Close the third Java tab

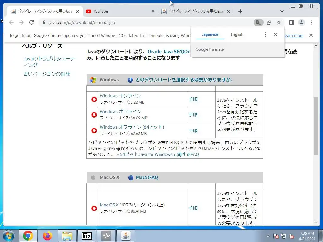[228, 11]
